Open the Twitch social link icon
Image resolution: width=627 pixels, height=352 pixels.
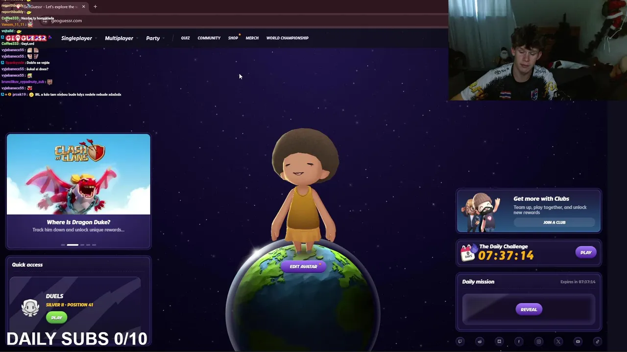point(460,342)
